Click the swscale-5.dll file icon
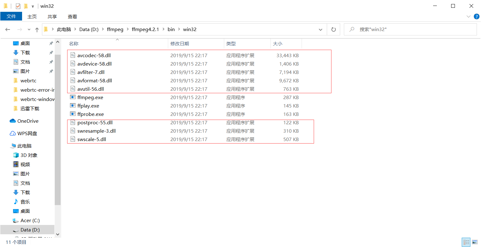The image size is (481, 247). click(73, 139)
